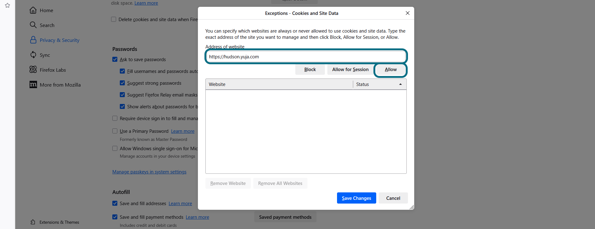Image resolution: width=595 pixels, height=229 pixels.
Task: Click Allow for Session button
Action: pyautogui.click(x=350, y=70)
